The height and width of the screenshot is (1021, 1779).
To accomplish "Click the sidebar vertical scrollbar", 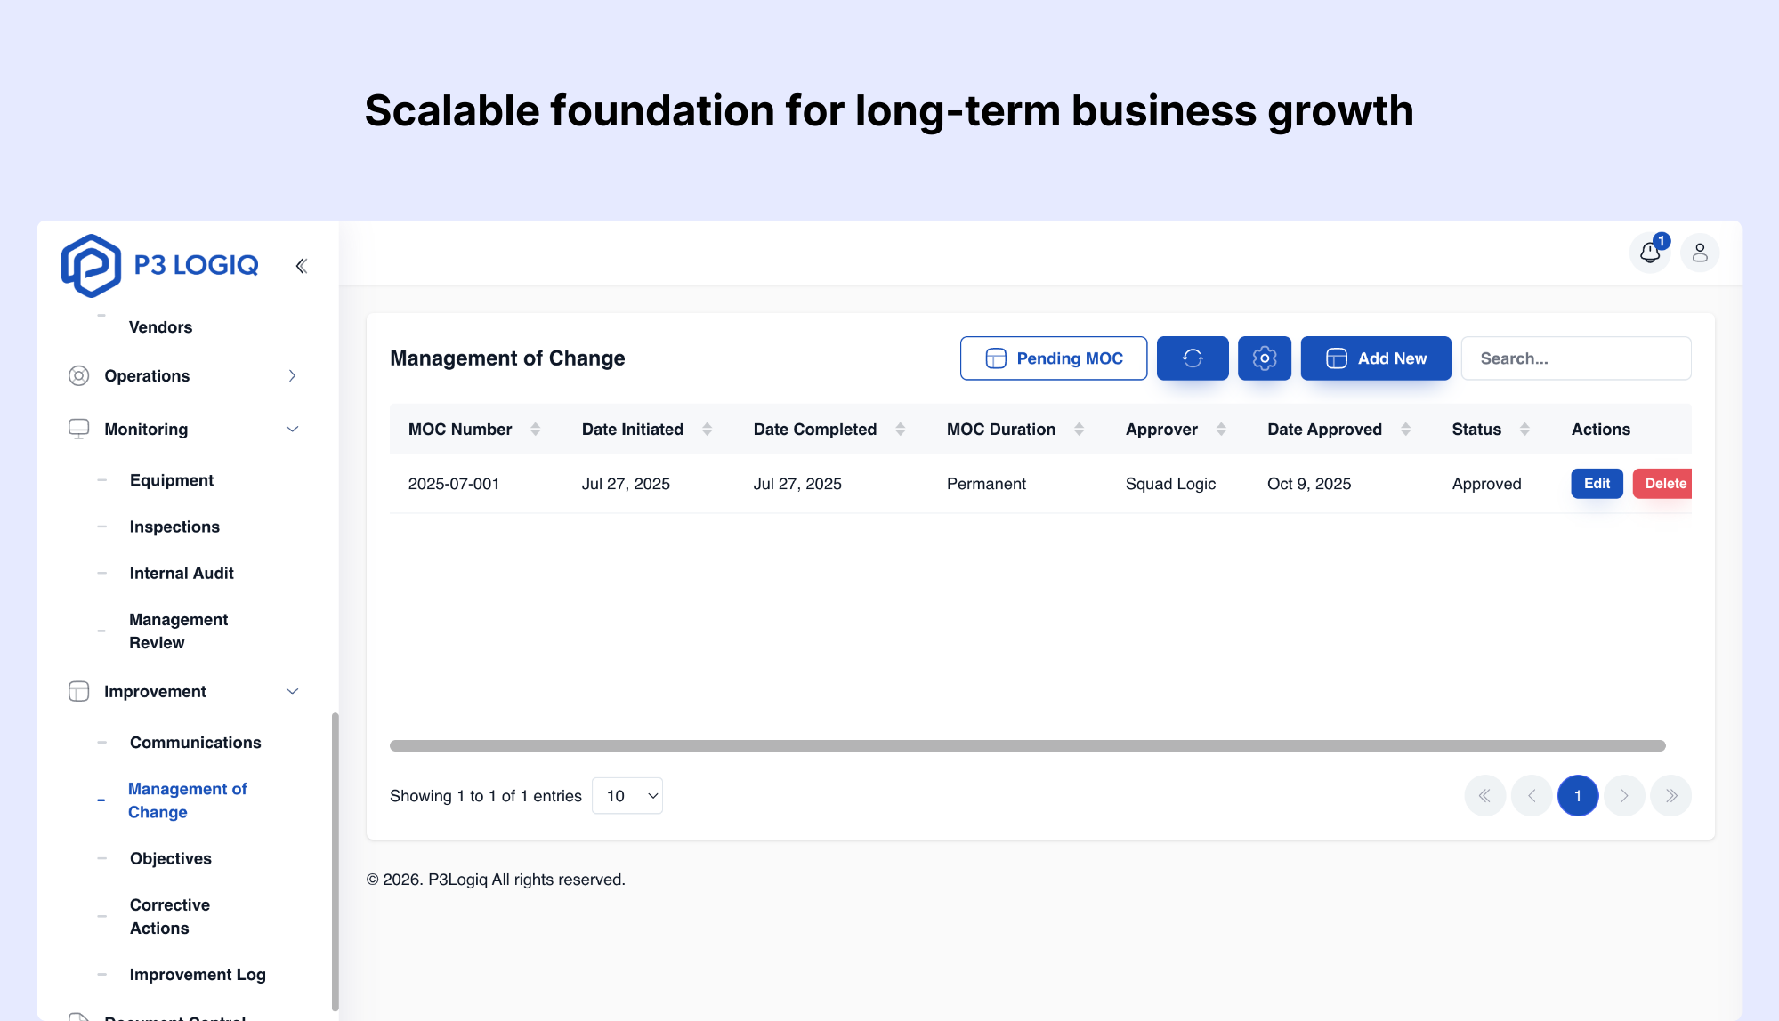I will pos(335,861).
